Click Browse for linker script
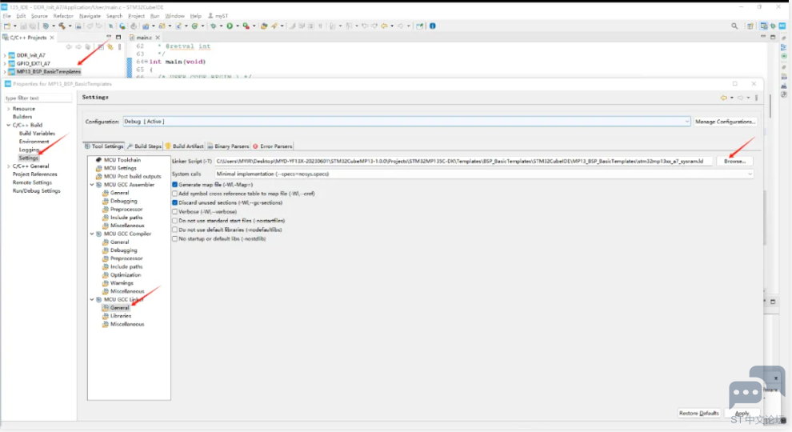792x432 pixels. (735, 161)
